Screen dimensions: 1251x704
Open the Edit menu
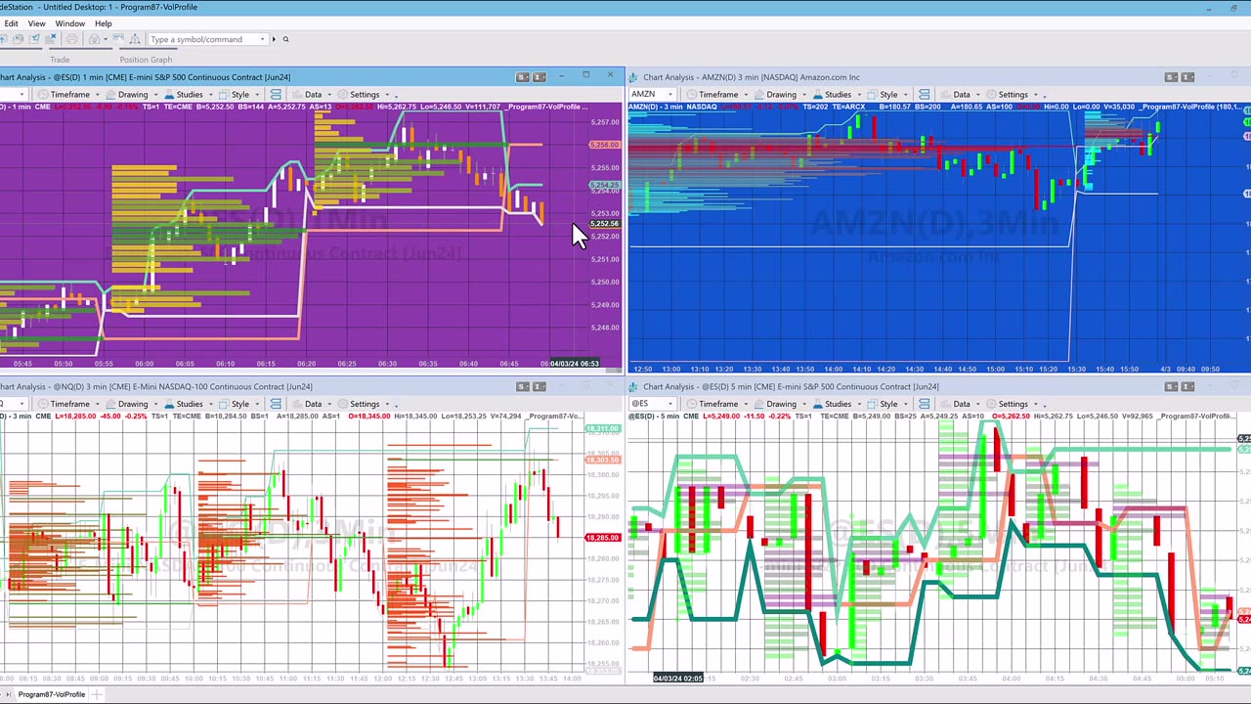[11, 23]
